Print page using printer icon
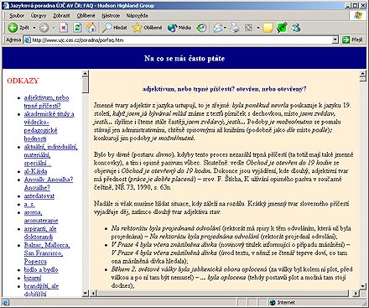Screen dimensions: 369x308 click(235, 28)
